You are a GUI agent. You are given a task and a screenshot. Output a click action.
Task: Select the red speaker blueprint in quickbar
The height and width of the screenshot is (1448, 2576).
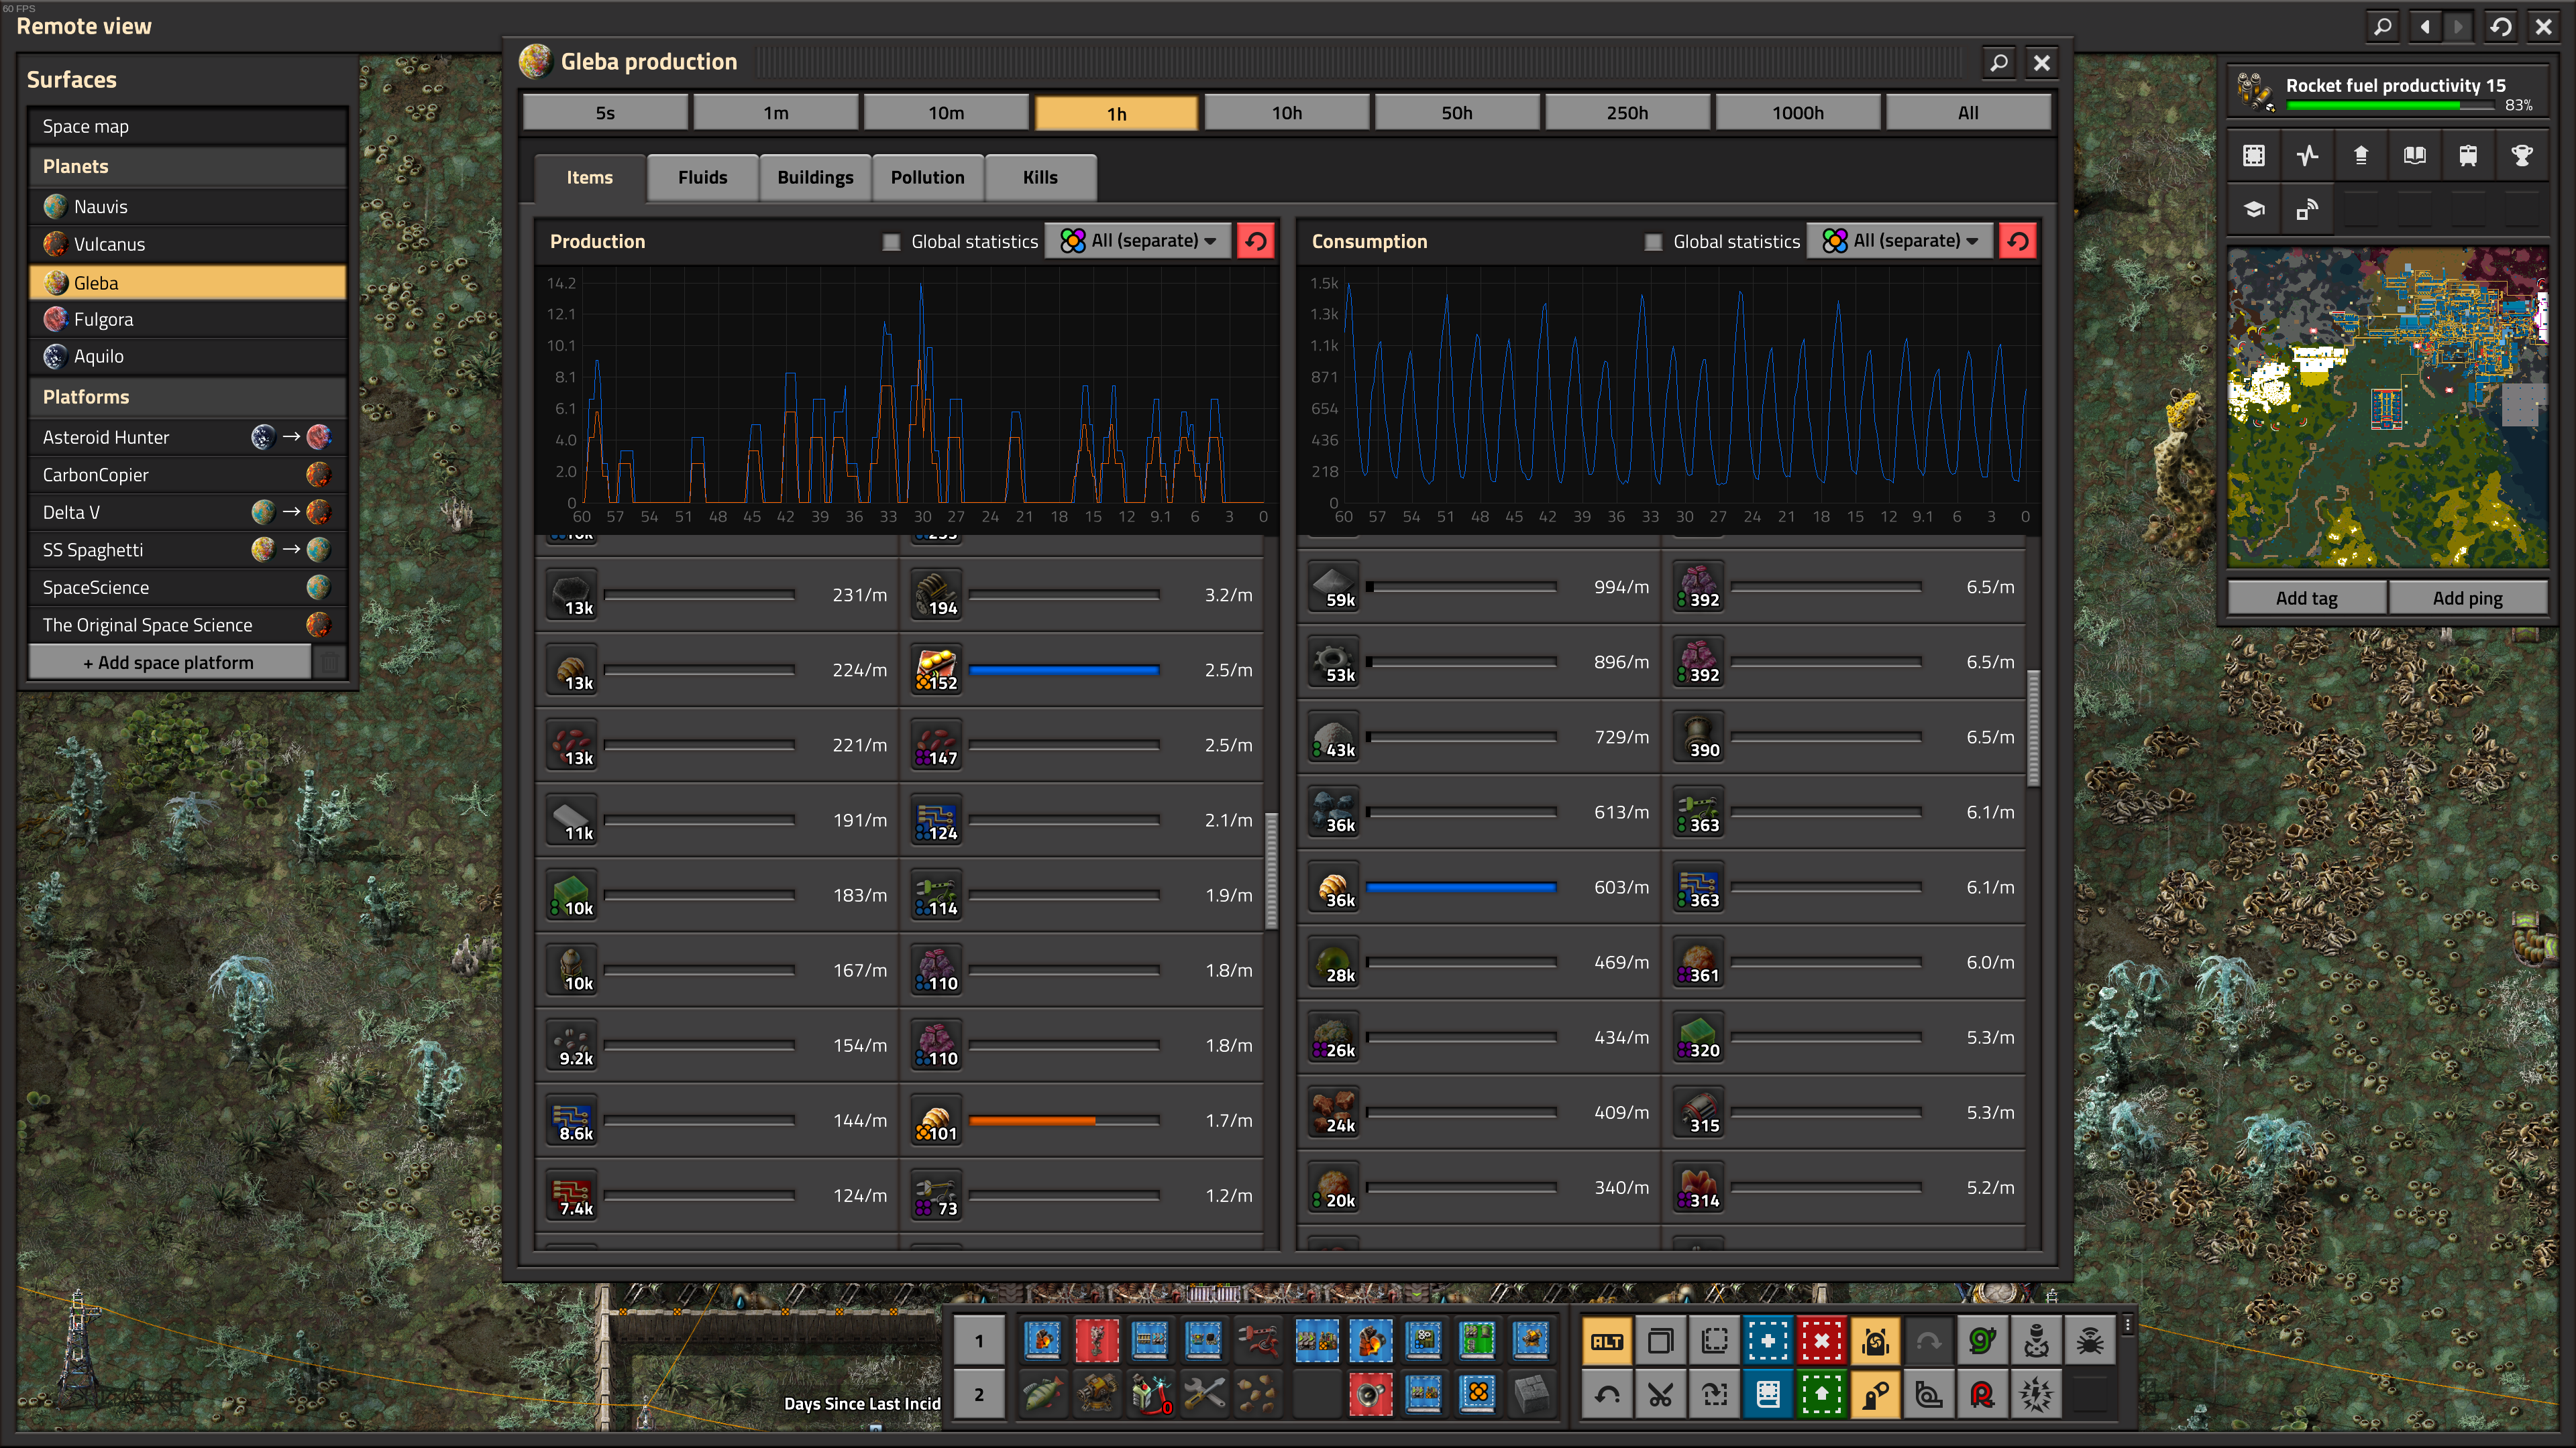point(1370,1394)
